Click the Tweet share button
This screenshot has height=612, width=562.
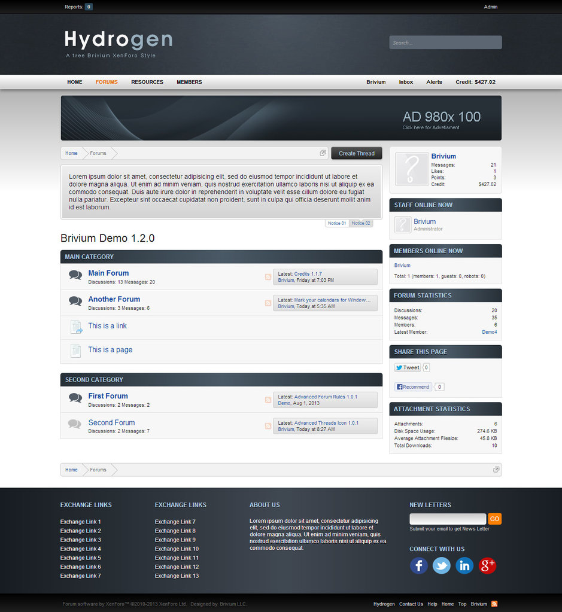[408, 367]
